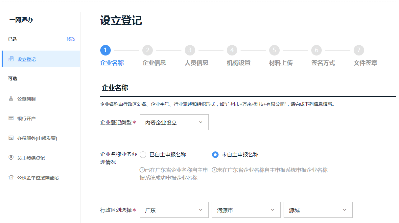The width and height of the screenshot is (399, 223).
Task: Click the 员工参保登记 shield icon
Action: pos(11,158)
